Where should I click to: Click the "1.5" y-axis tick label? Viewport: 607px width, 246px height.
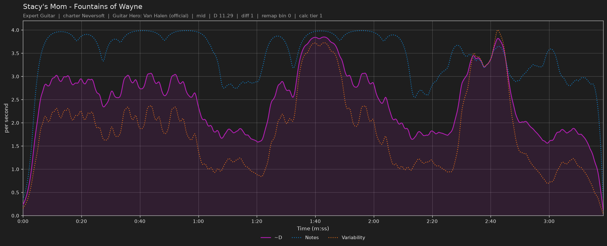tap(16, 146)
